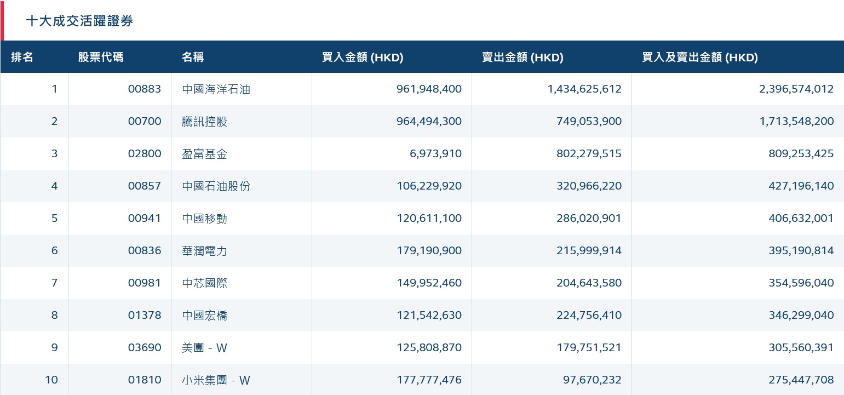Click sell amount 320,966,220
The image size is (844, 395).
pyautogui.click(x=589, y=186)
